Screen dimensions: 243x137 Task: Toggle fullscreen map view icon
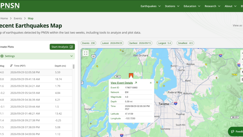[x=86, y=53]
